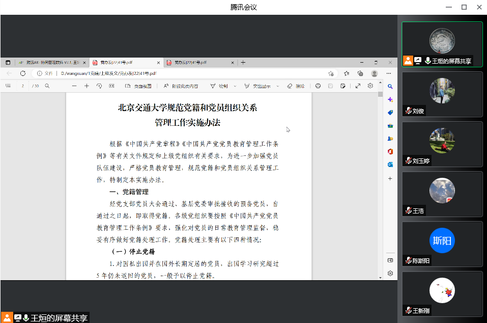
Task: Unmute 刘俊's microphone icon
Action: 408,111
